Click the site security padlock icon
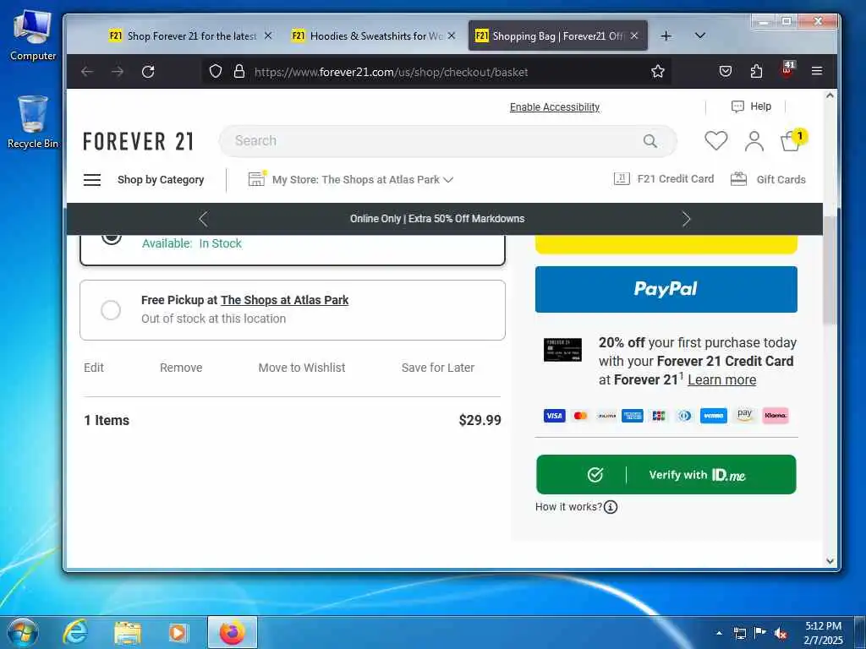 (239, 71)
